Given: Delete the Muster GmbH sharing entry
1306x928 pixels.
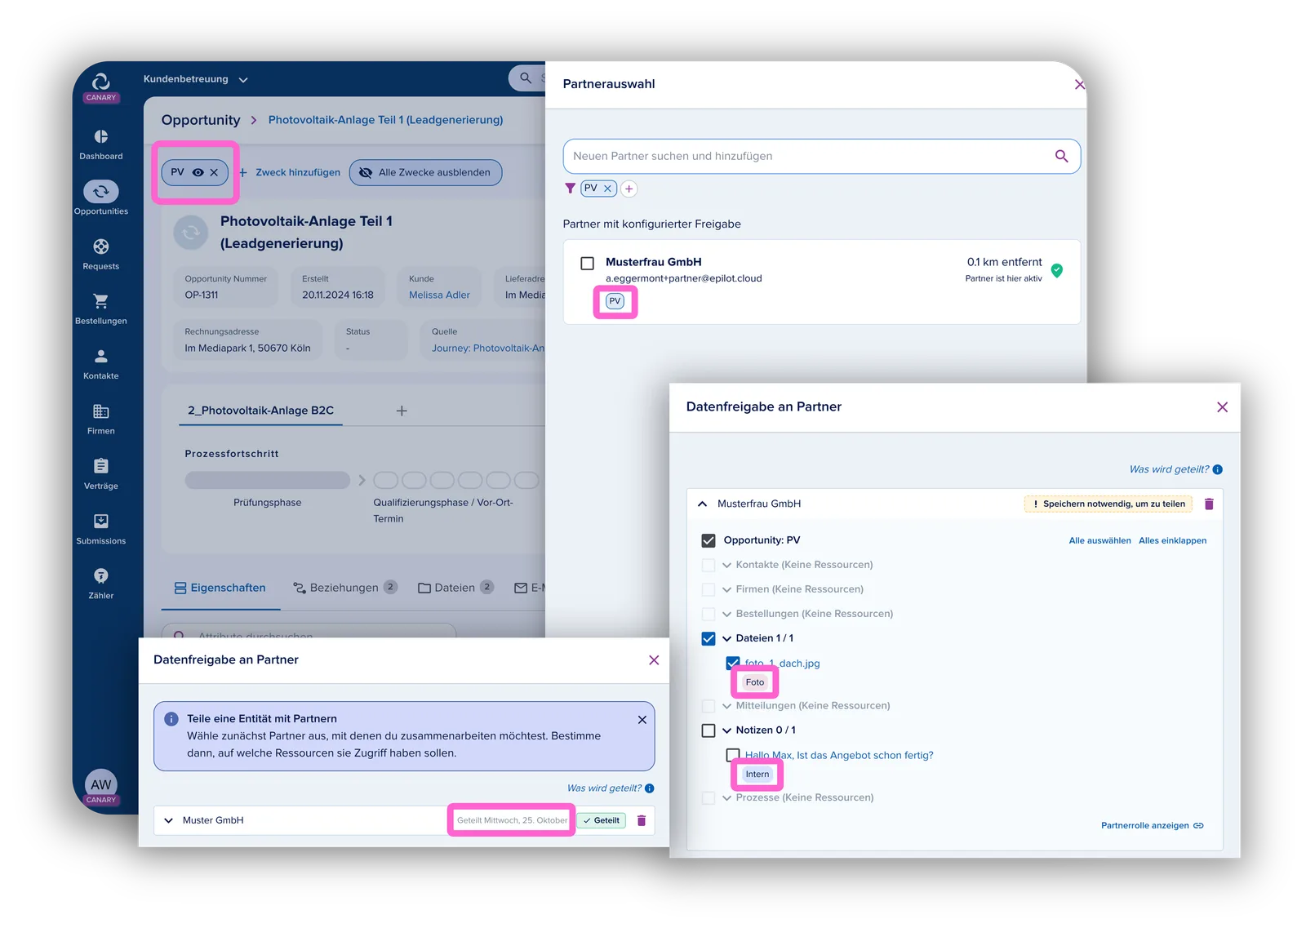Looking at the screenshot, I should [642, 820].
